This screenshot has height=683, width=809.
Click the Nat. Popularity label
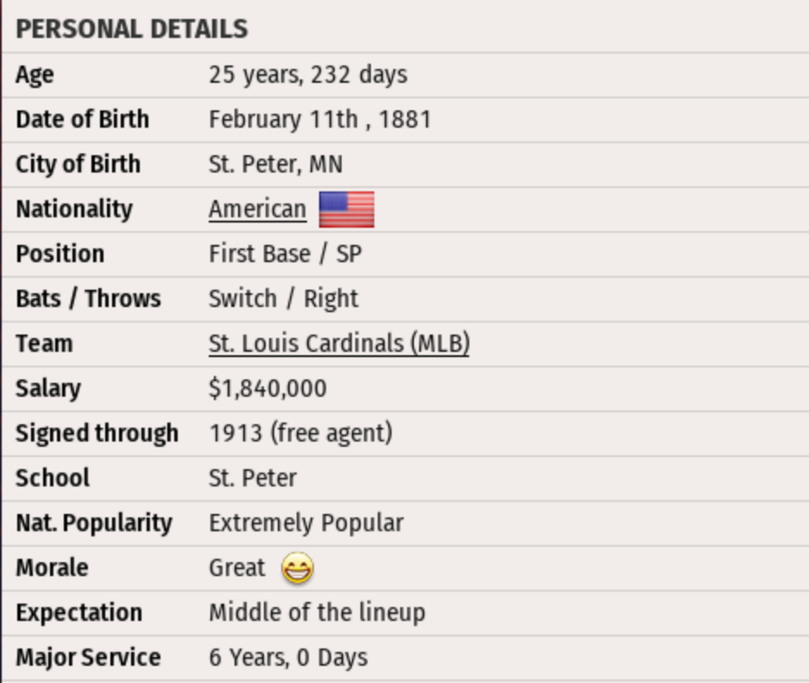pos(93,523)
